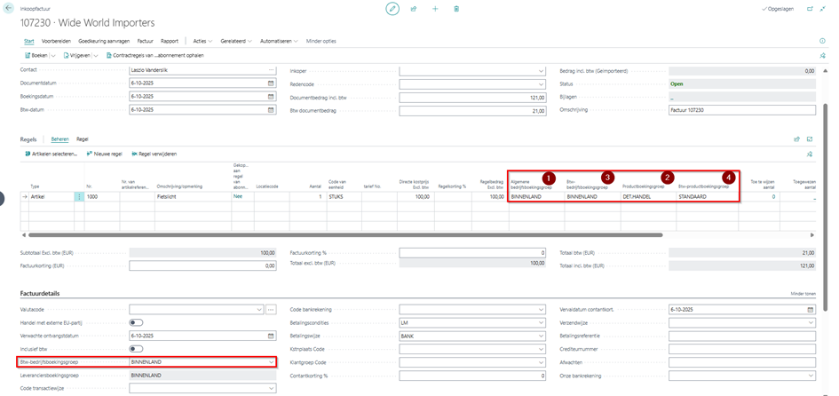Click the back arrow button
Viewport: 839px width, 396px height.
(9, 8)
